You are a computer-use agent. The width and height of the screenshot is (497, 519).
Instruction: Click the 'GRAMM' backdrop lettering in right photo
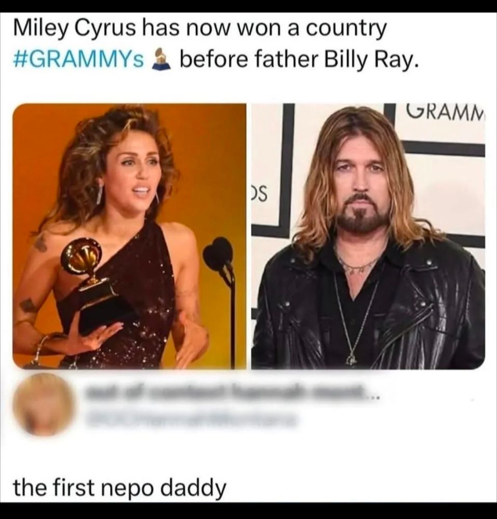tap(445, 113)
